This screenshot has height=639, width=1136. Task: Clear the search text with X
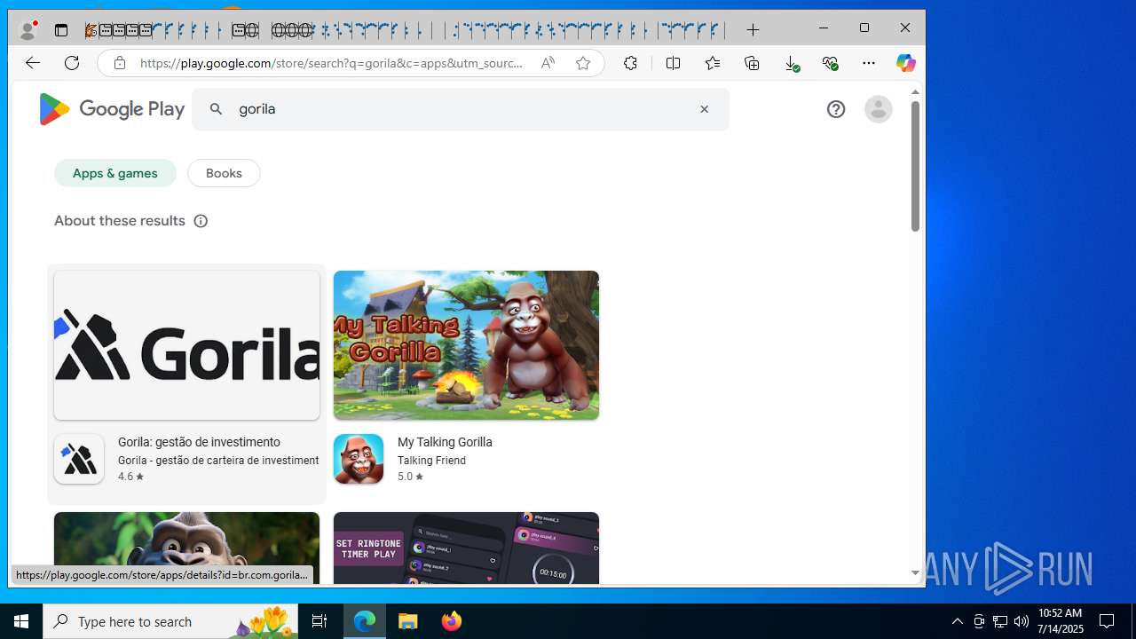tap(704, 109)
